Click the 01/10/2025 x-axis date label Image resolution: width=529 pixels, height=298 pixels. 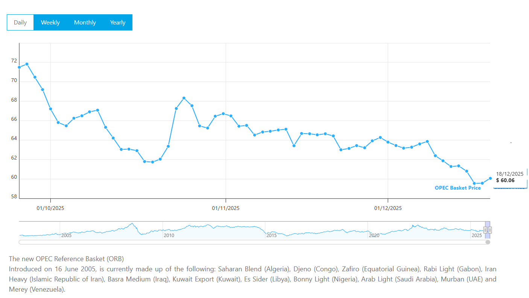point(50,208)
